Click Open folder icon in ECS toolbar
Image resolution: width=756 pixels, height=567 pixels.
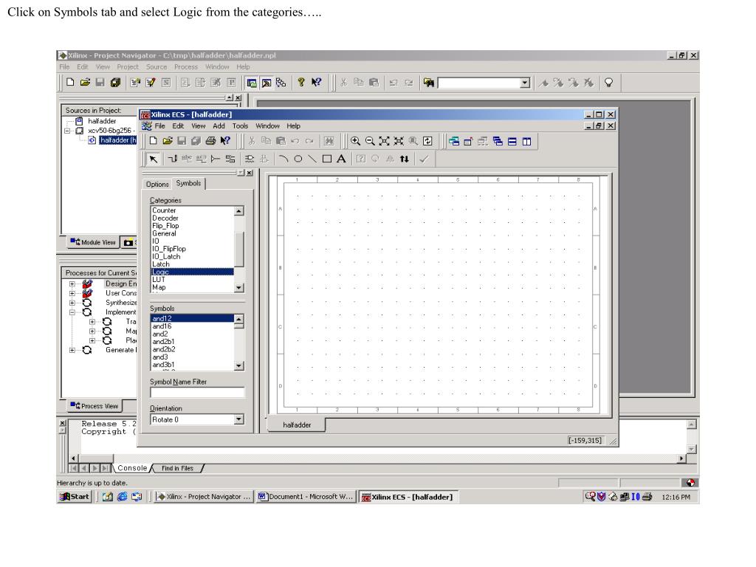click(x=168, y=141)
